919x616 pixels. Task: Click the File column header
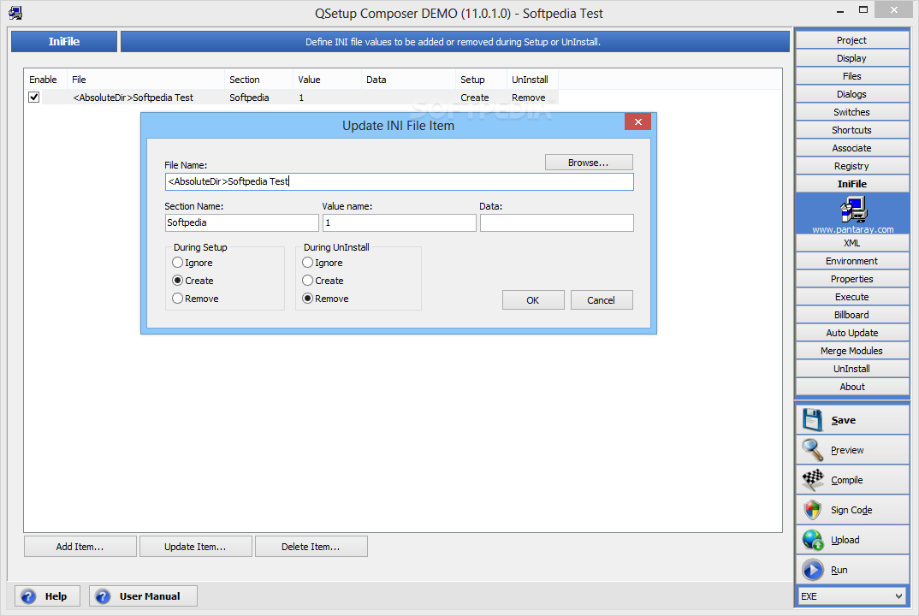[x=145, y=79]
